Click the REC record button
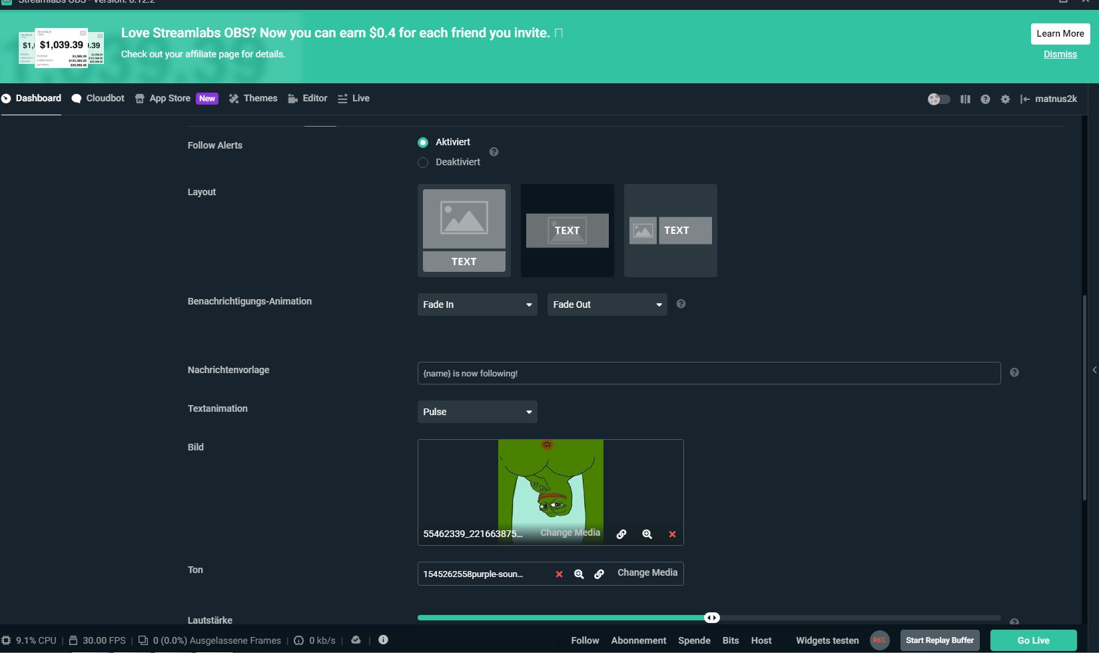 [879, 640]
